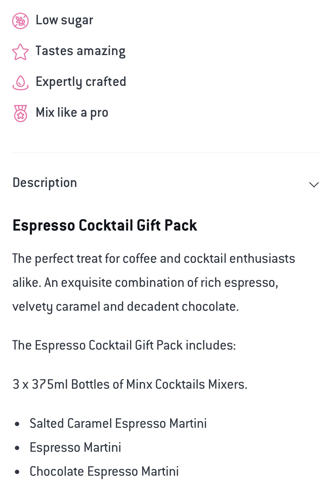Select Salted Caramel Espresso Martini list item
The height and width of the screenshot is (484, 334).
118,424
